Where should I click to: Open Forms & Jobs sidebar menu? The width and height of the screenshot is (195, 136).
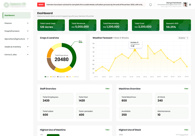17,54
